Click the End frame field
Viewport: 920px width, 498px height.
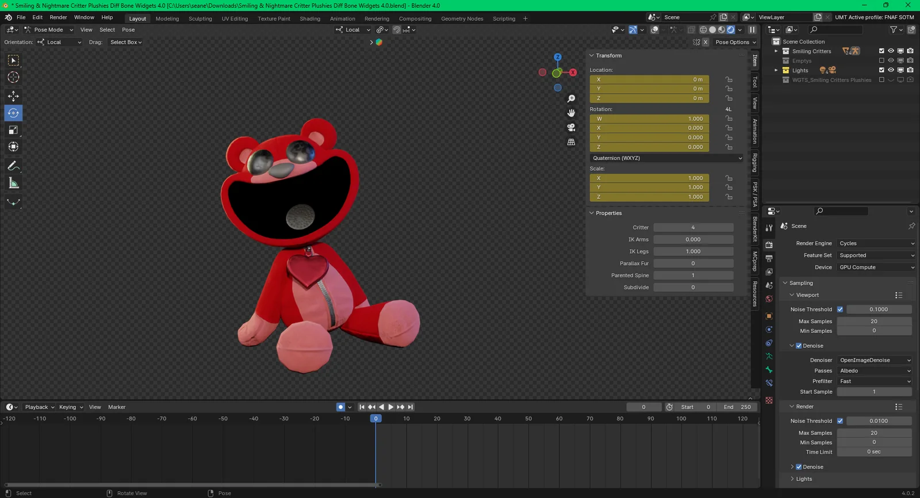[737, 407]
